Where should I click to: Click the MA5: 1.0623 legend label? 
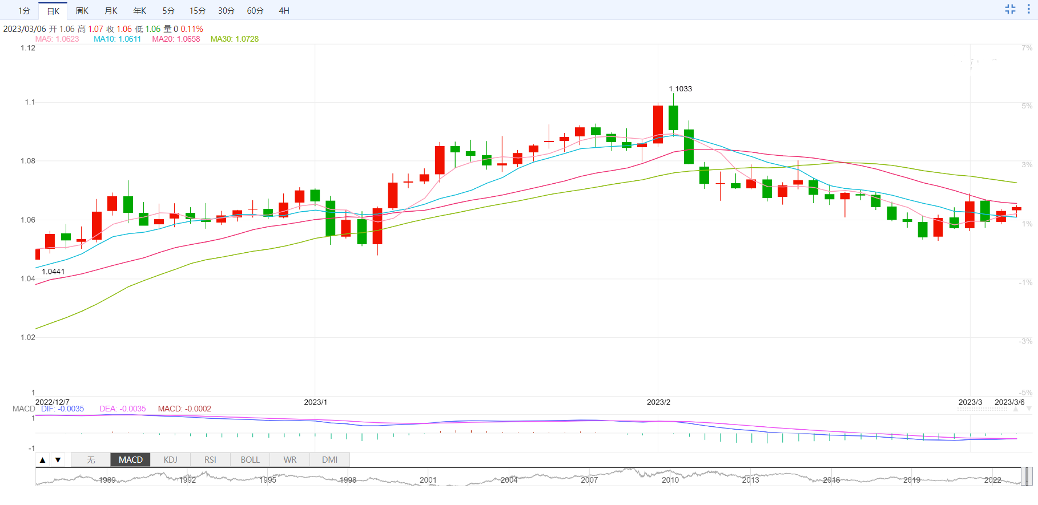57,39
